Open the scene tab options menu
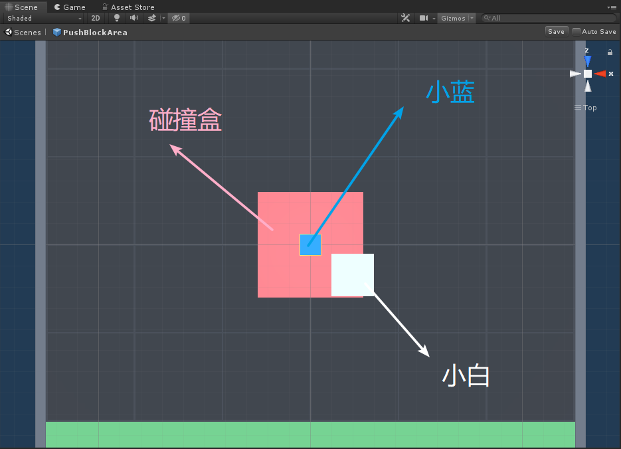Image resolution: width=621 pixels, height=449 pixels. tap(611, 7)
